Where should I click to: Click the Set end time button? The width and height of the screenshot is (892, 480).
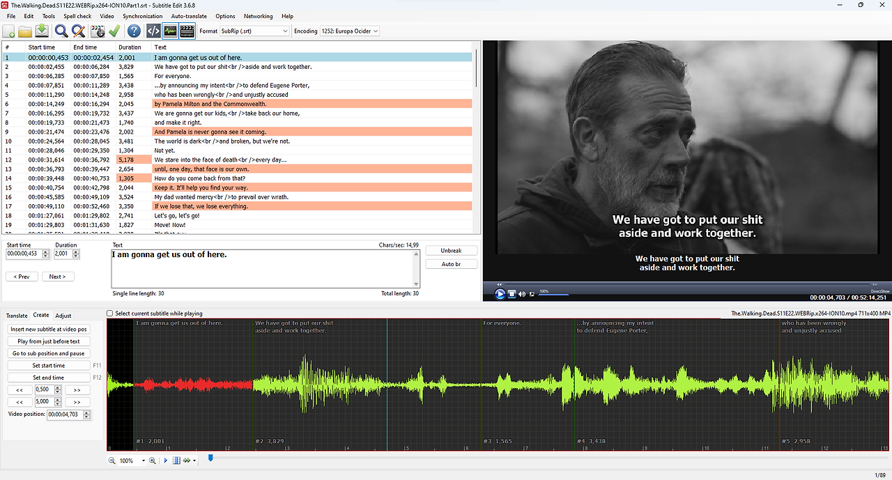pos(49,378)
